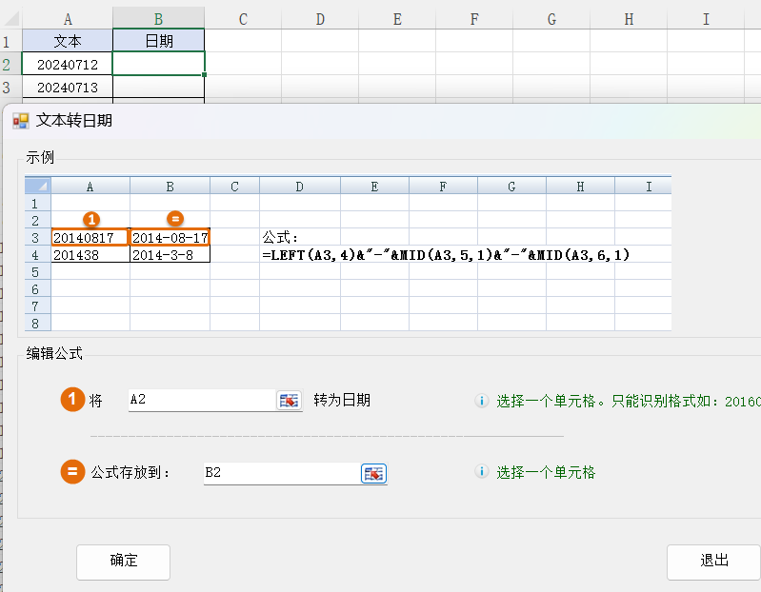Click the source cell input showing A2
761x592 pixels.
pos(201,401)
